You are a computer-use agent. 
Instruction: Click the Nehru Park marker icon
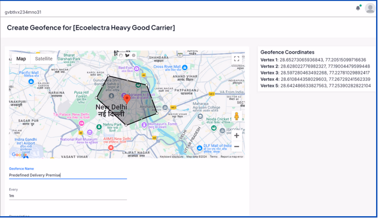99,127
